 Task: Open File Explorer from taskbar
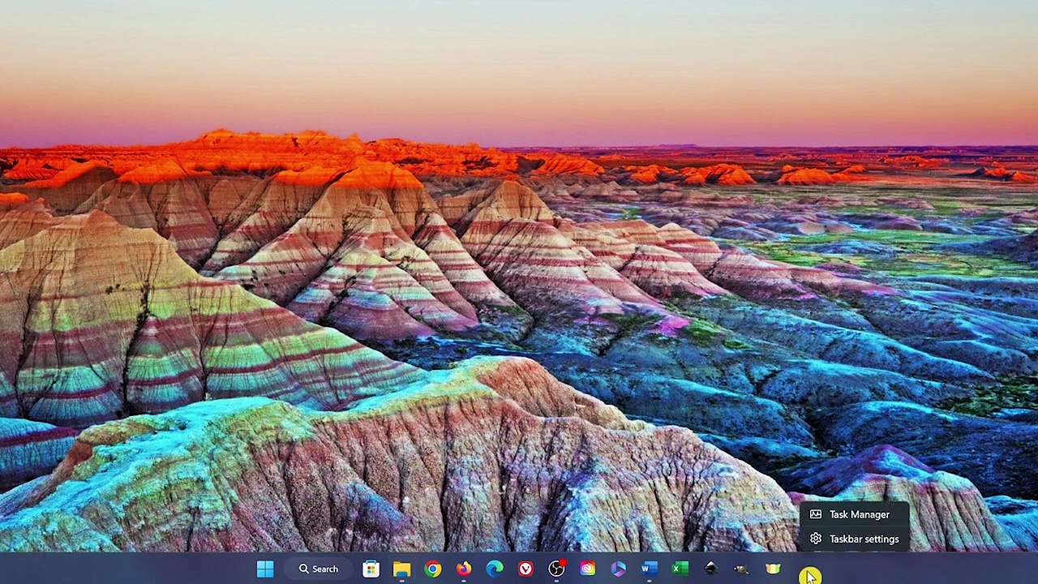point(401,569)
